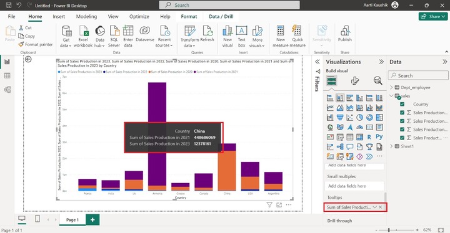Switch to Table view in left sidebar
This screenshot has height=233, width=450.
(x=7, y=75)
